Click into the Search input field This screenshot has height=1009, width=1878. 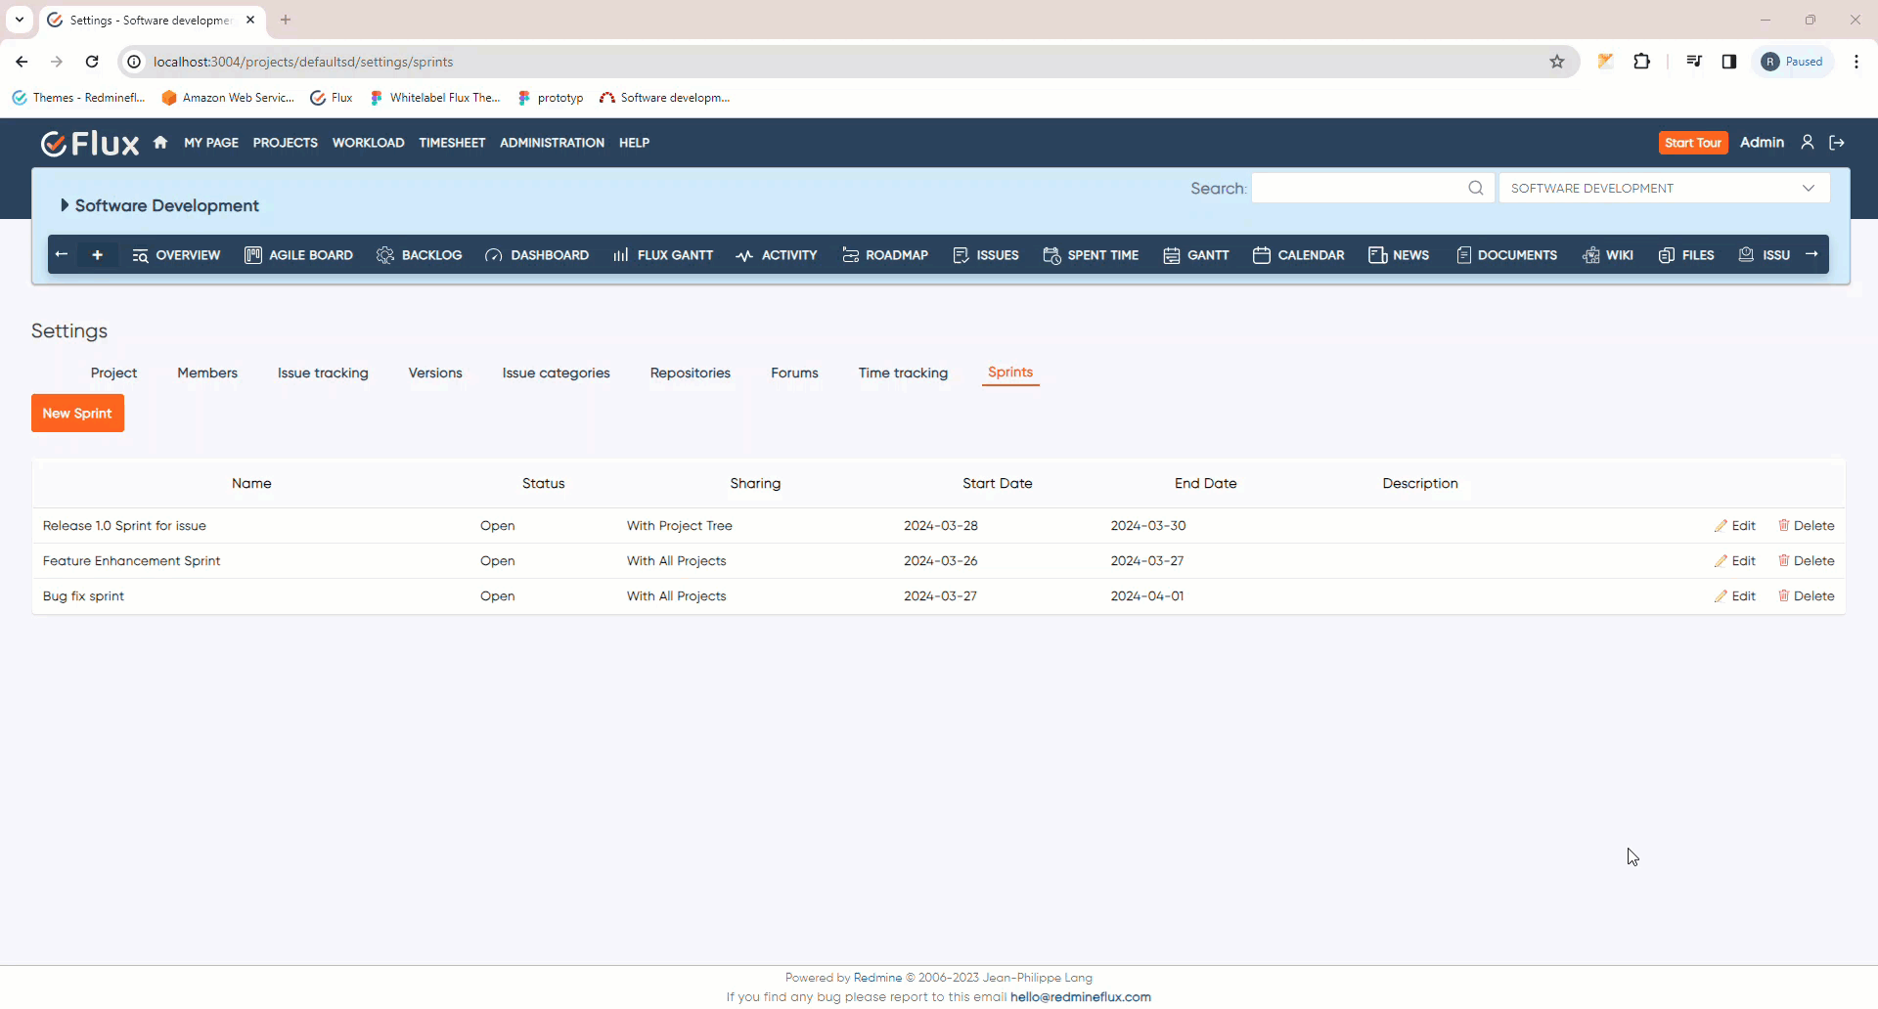(1358, 189)
